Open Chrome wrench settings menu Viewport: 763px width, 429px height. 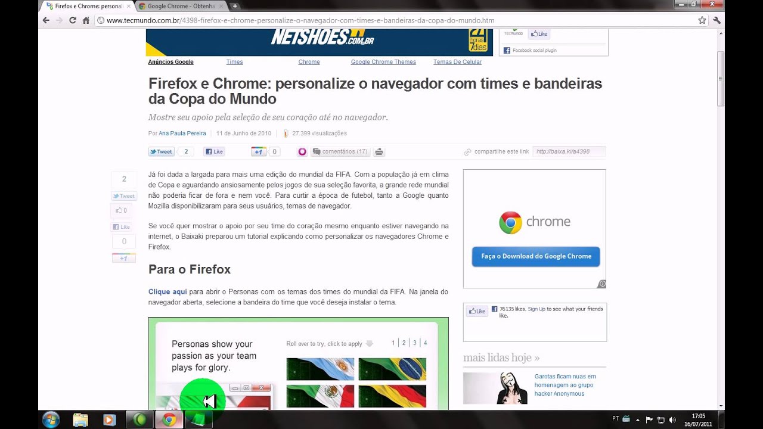click(717, 20)
